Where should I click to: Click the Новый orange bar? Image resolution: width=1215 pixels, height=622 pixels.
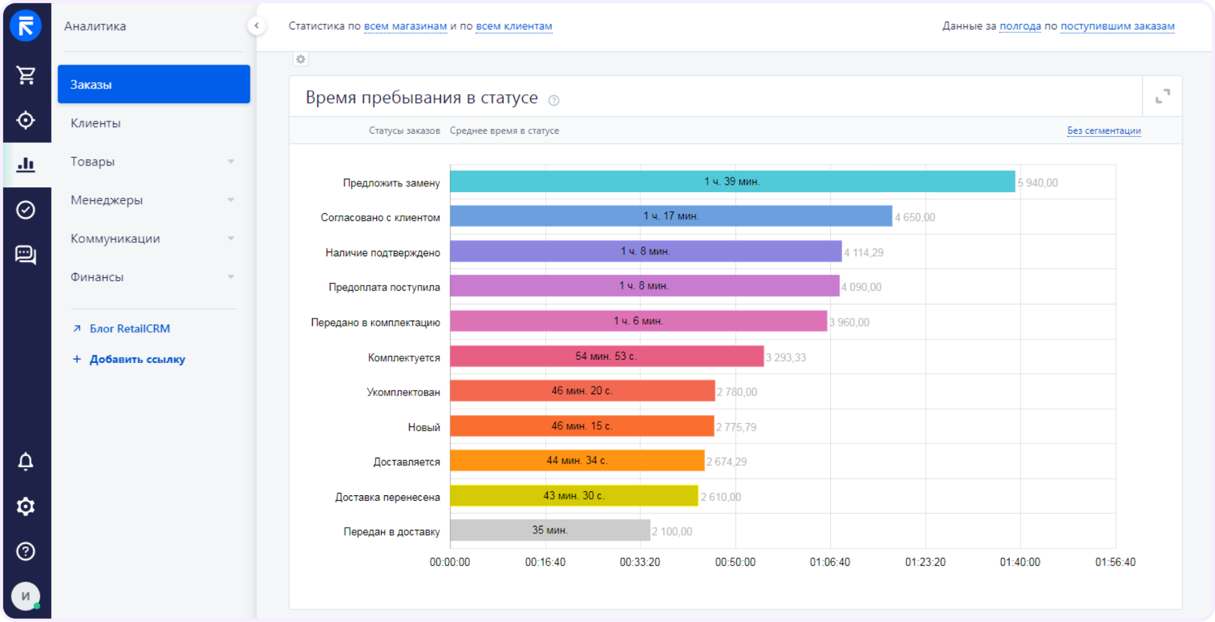click(x=581, y=426)
